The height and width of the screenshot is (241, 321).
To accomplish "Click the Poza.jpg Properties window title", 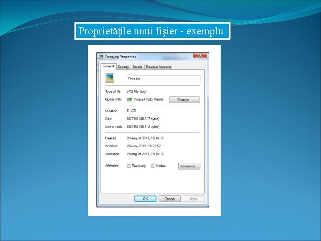I will (x=120, y=57).
